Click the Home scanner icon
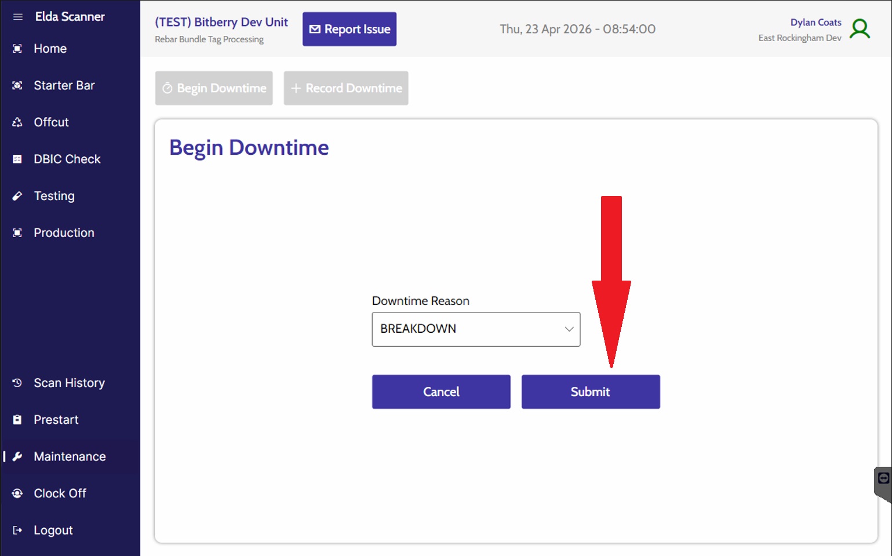The width and height of the screenshot is (892, 556). (x=17, y=49)
